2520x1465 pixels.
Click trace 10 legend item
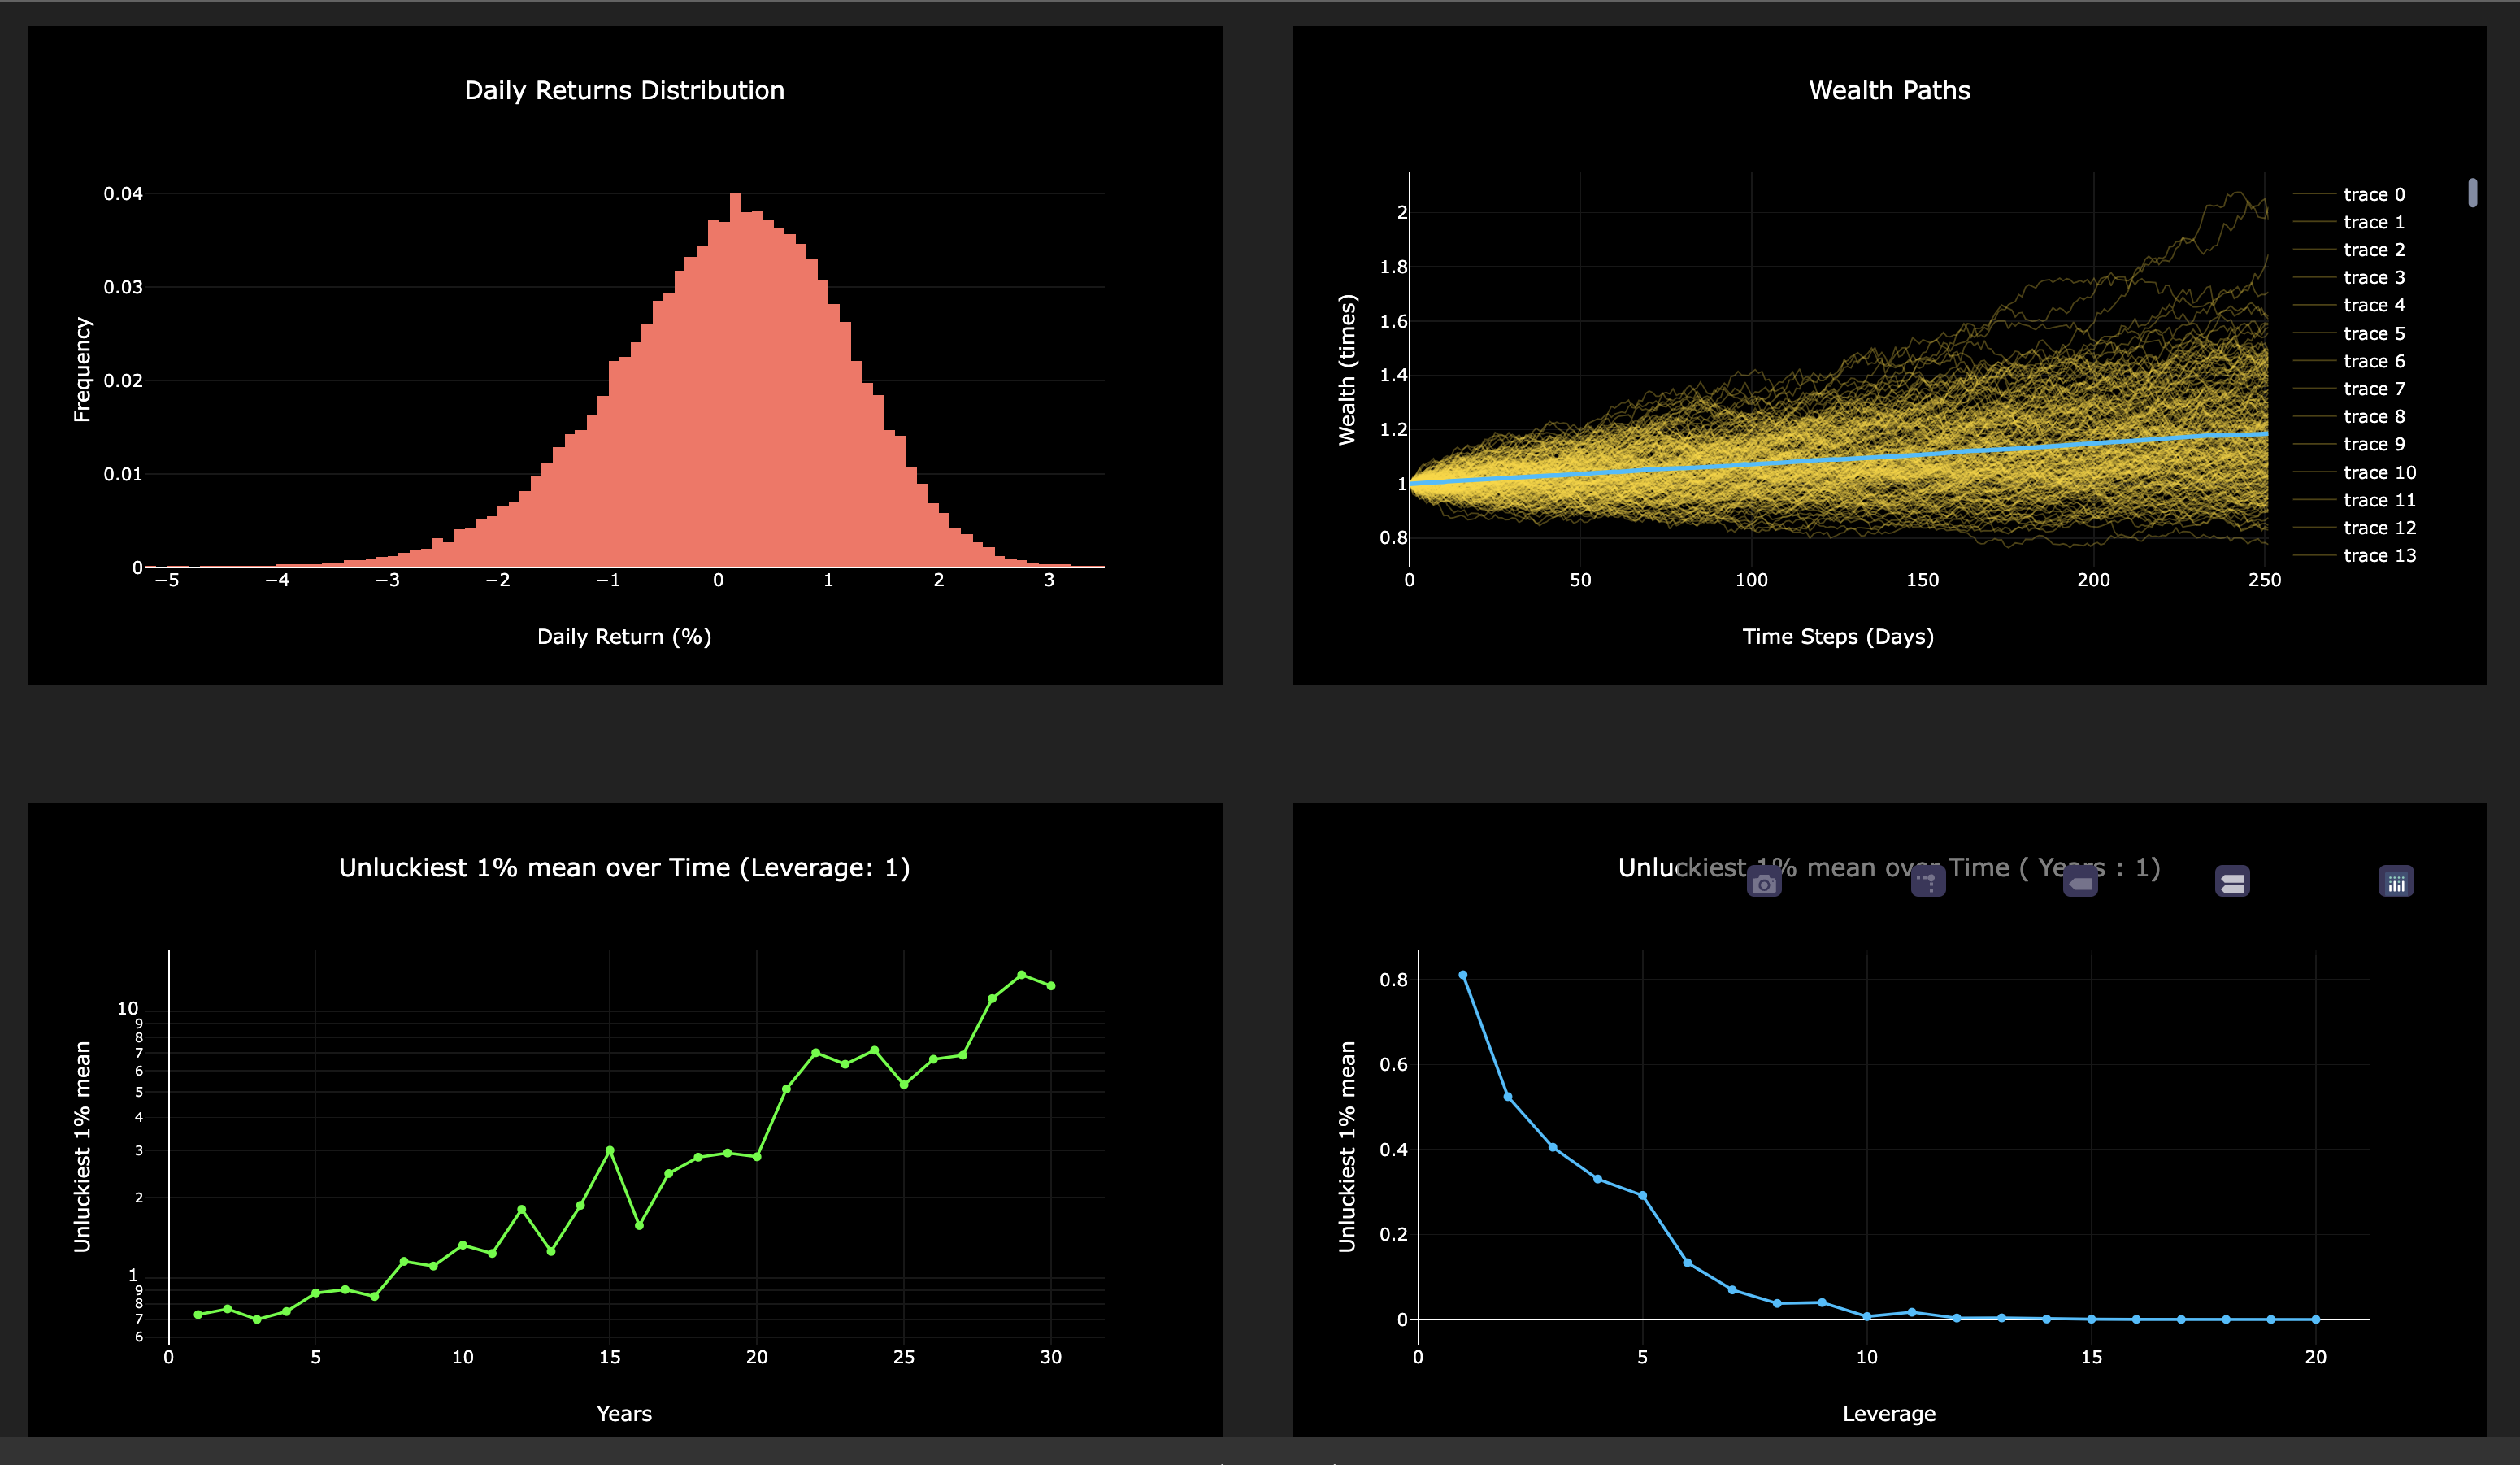2378,472
